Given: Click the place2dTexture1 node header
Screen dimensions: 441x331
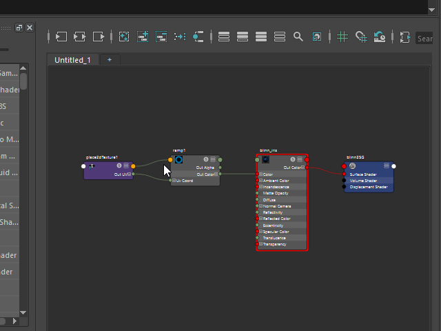Looking at the screenshot, I should (x=103, y=165).
